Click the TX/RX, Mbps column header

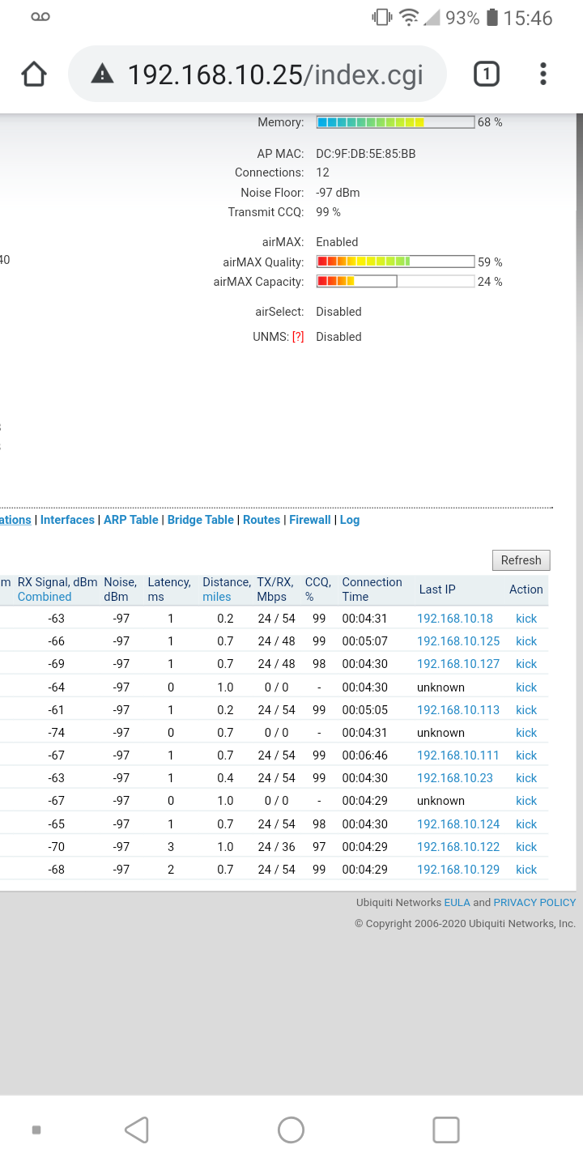tap(276, 589)
